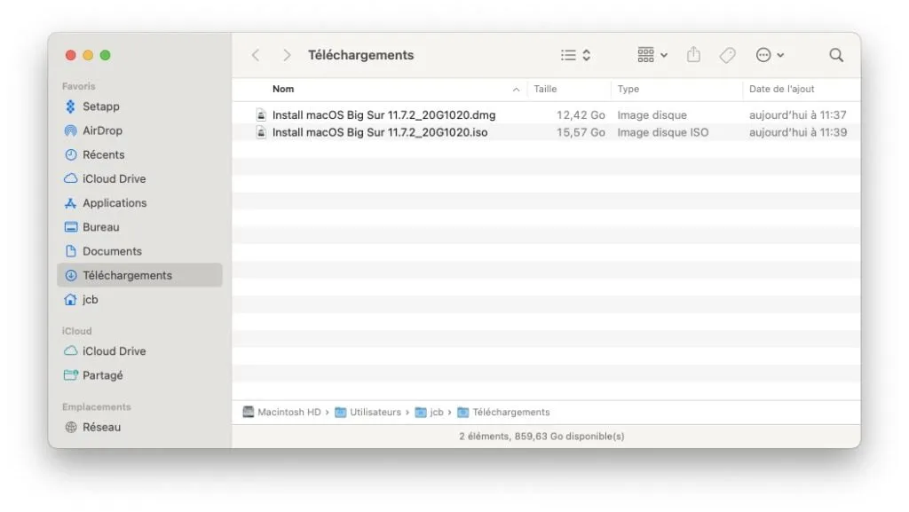The height and width of the screenshot is (512, 909).
Task: Open the jcb home folder in sidebar
Action: 81,299
